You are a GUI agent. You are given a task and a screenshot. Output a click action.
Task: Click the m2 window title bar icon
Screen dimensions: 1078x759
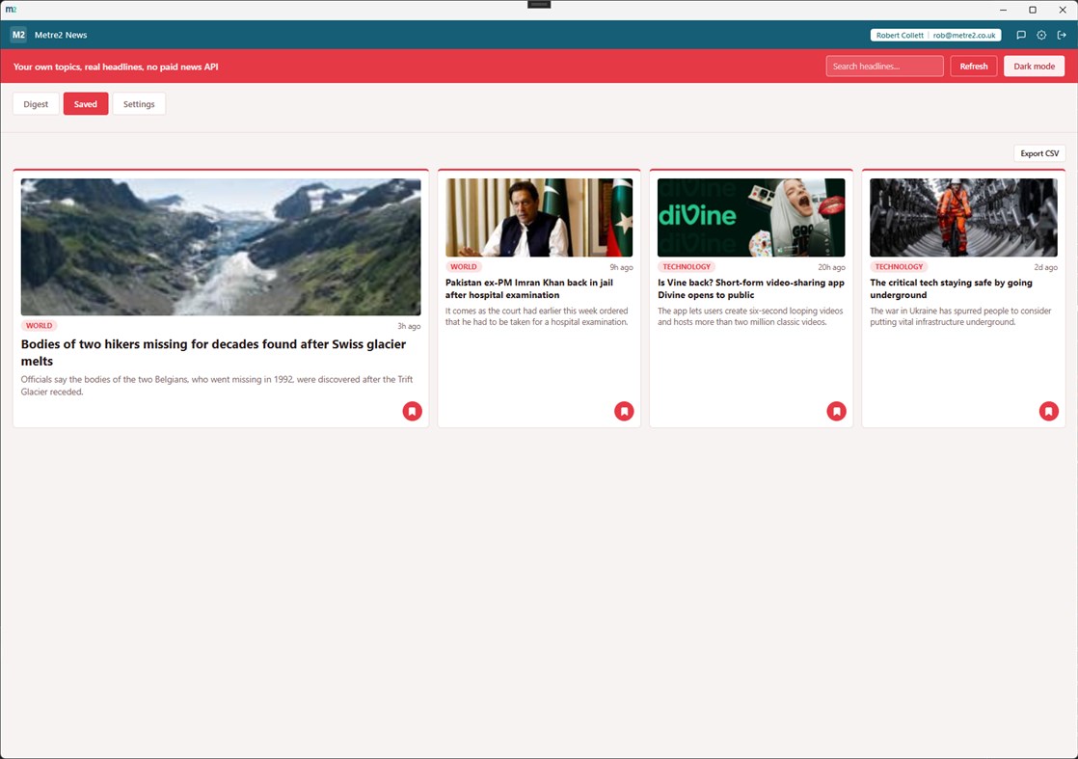[11, 10]
